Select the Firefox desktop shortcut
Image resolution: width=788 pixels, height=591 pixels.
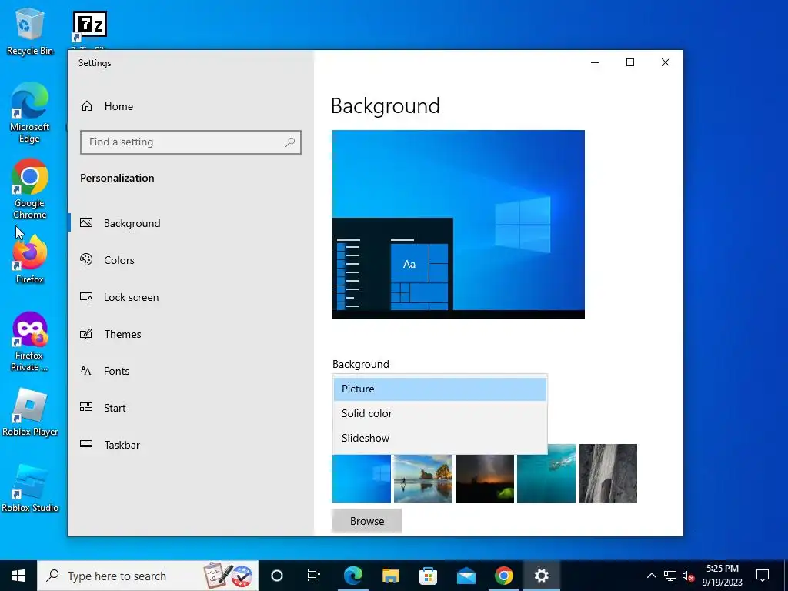tap(30, 260)
